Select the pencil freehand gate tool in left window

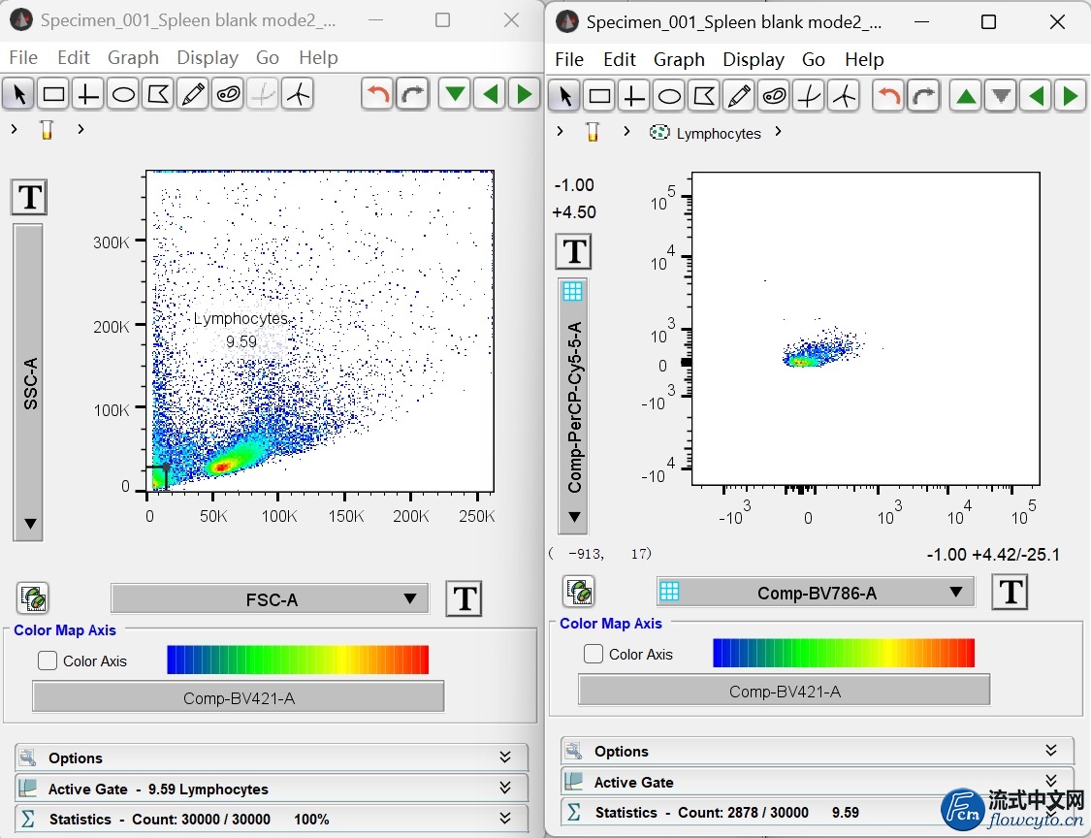(193, 94)
